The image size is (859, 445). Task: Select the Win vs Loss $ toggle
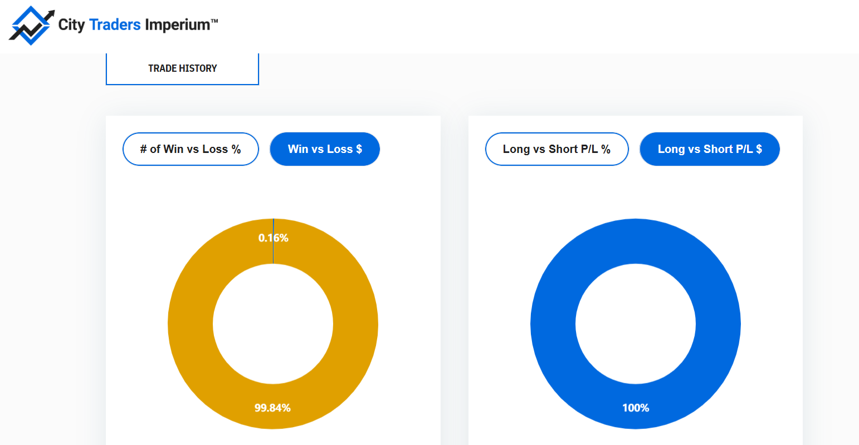325,149
